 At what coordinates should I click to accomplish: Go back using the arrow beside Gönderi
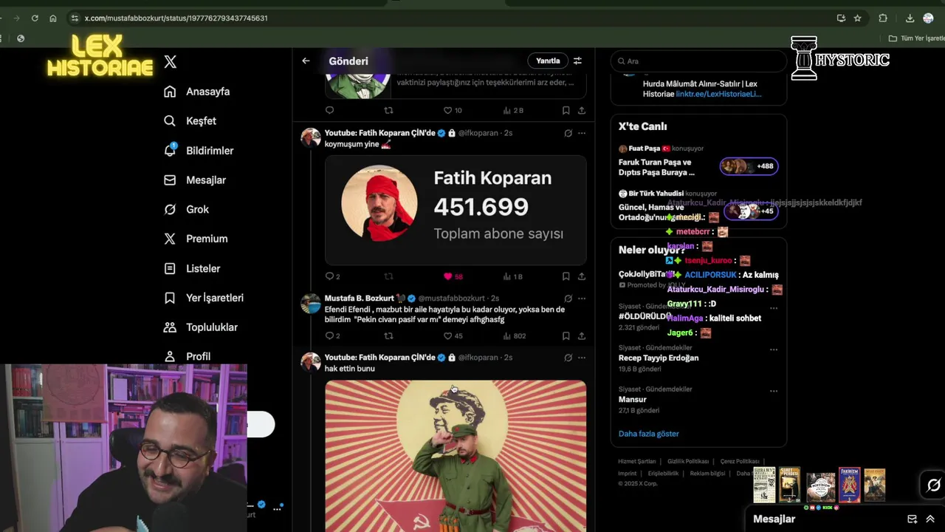pos(306,61)
